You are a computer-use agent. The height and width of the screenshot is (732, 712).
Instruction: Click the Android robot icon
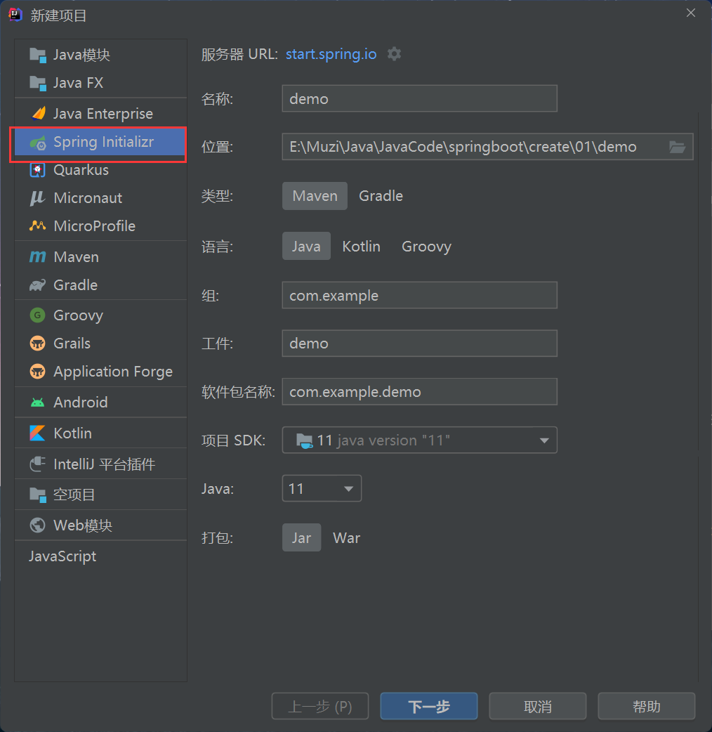(38, 403)
